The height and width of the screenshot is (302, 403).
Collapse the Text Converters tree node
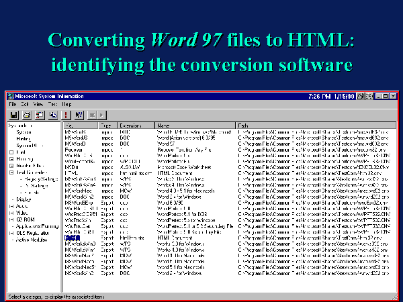coord(11,172)
